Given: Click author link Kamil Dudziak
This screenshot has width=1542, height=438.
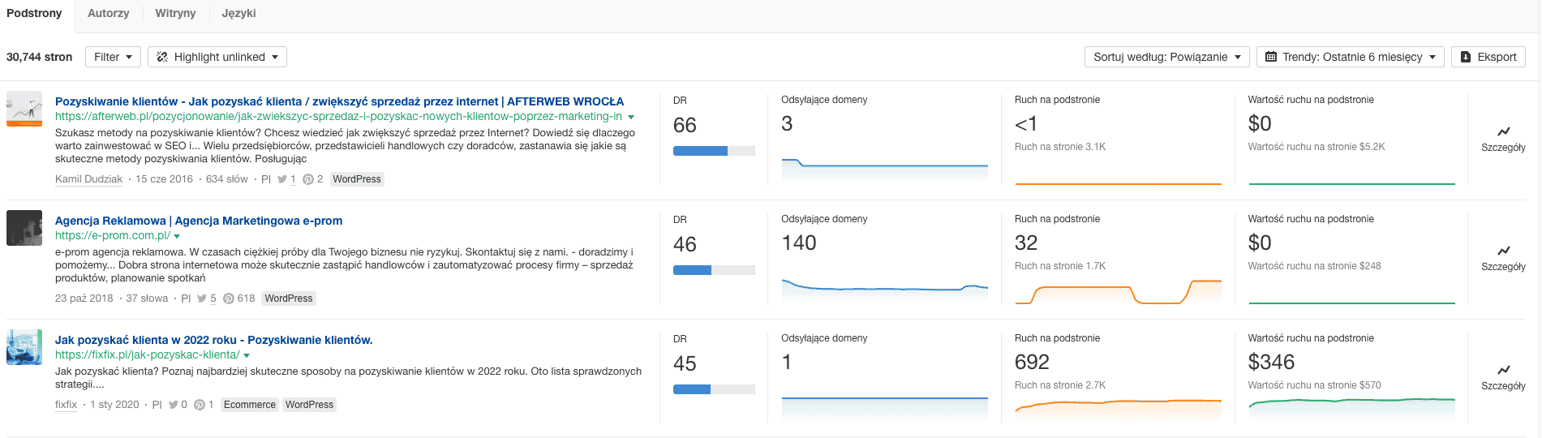Looking at the screenshot, I should pyautogui.click(x=88, y=179).
